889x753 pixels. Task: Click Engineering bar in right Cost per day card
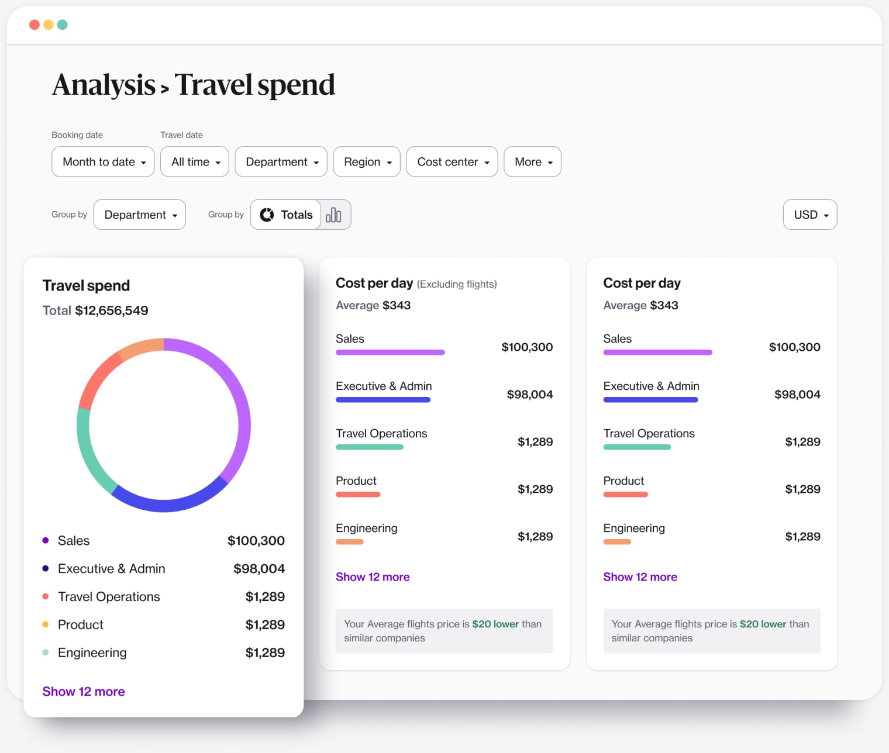click(617, 542)
